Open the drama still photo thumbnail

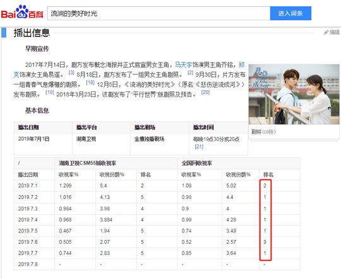294,94
